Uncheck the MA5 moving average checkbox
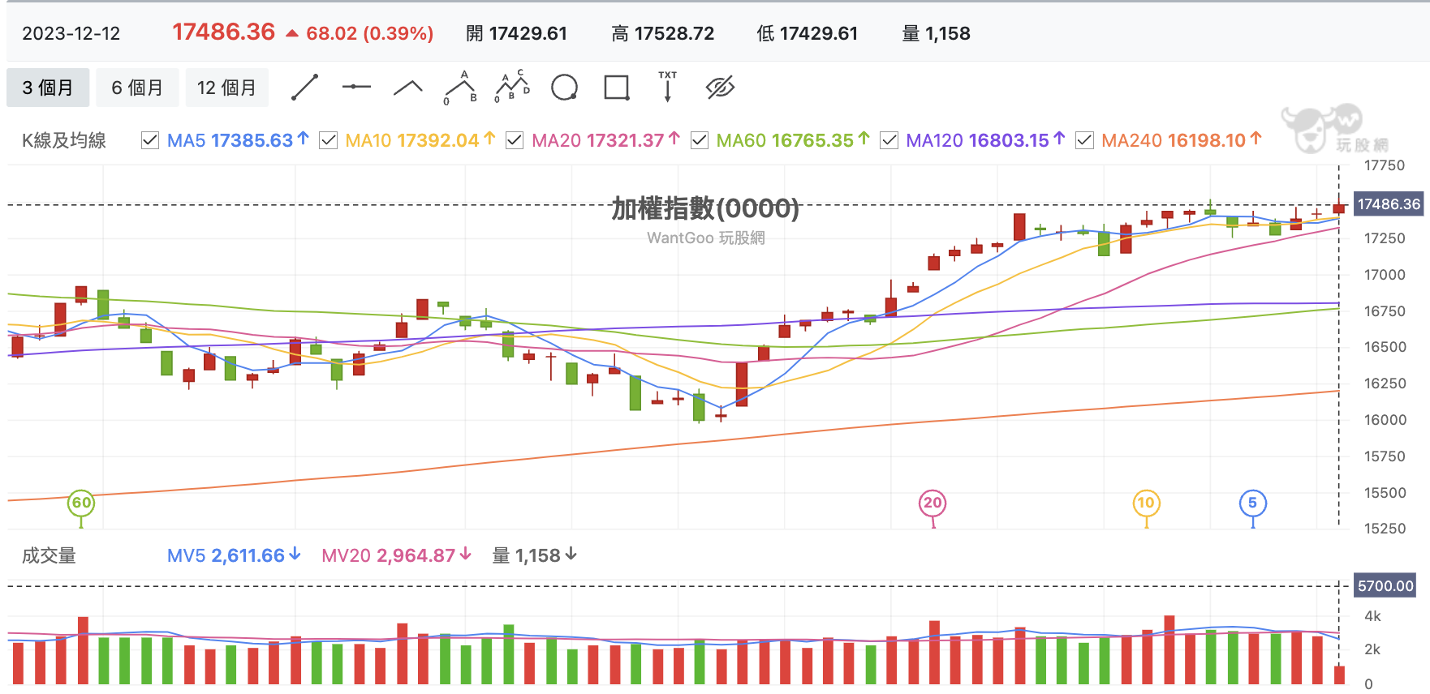The image size is (1430, 694). pos(149,140)
